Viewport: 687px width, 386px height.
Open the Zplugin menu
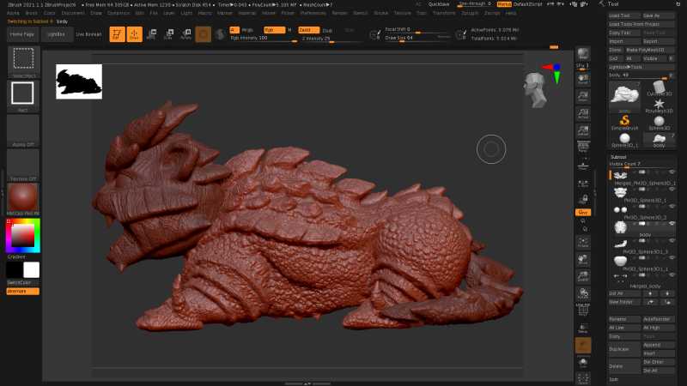point(469,14)
